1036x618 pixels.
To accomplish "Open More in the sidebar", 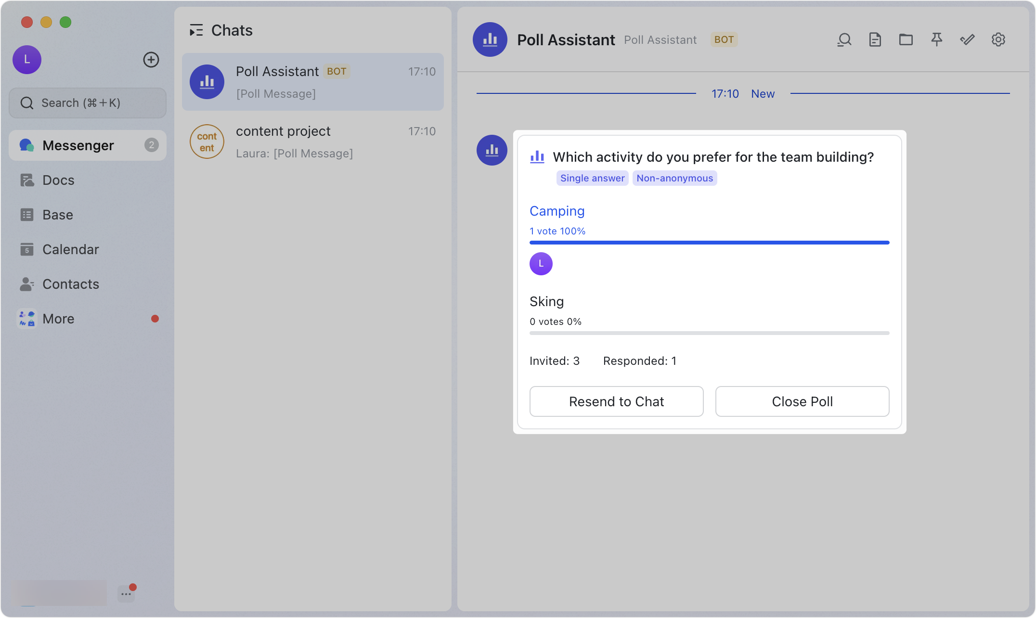I will pyautogui.click(x=88, y=319).
